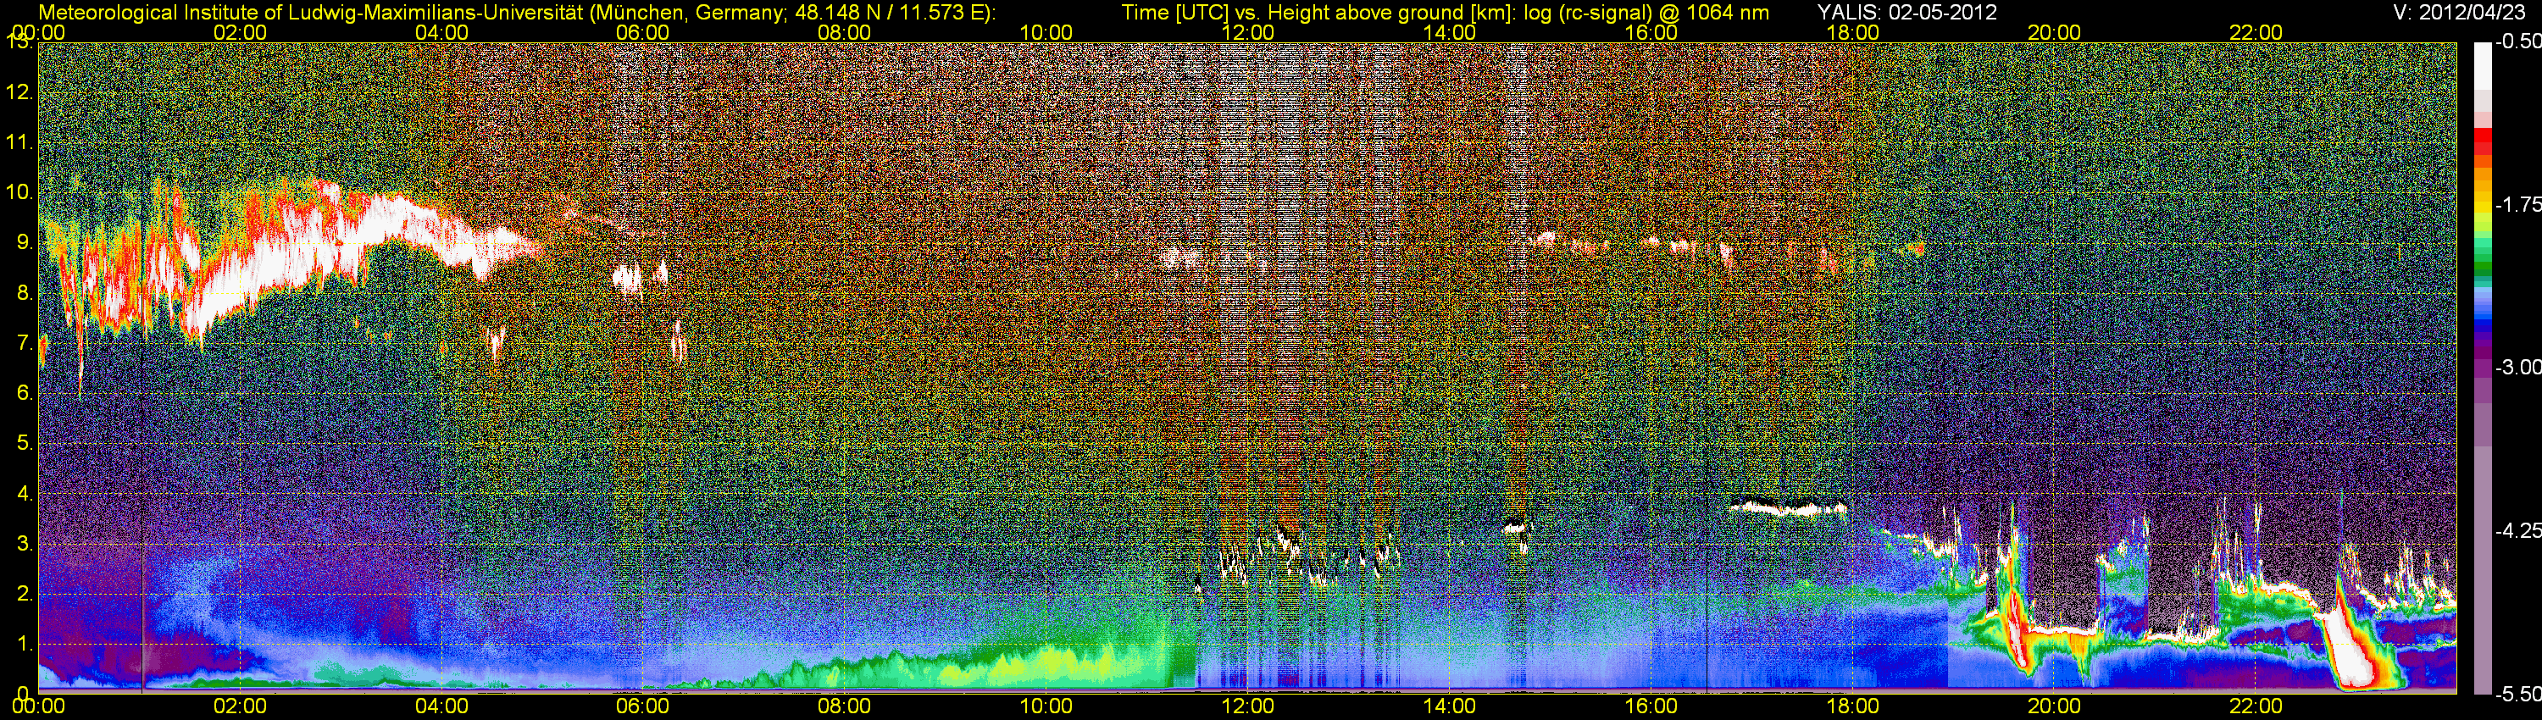
Task: Click the 2 km height axis label
Action: pos(25,594)
